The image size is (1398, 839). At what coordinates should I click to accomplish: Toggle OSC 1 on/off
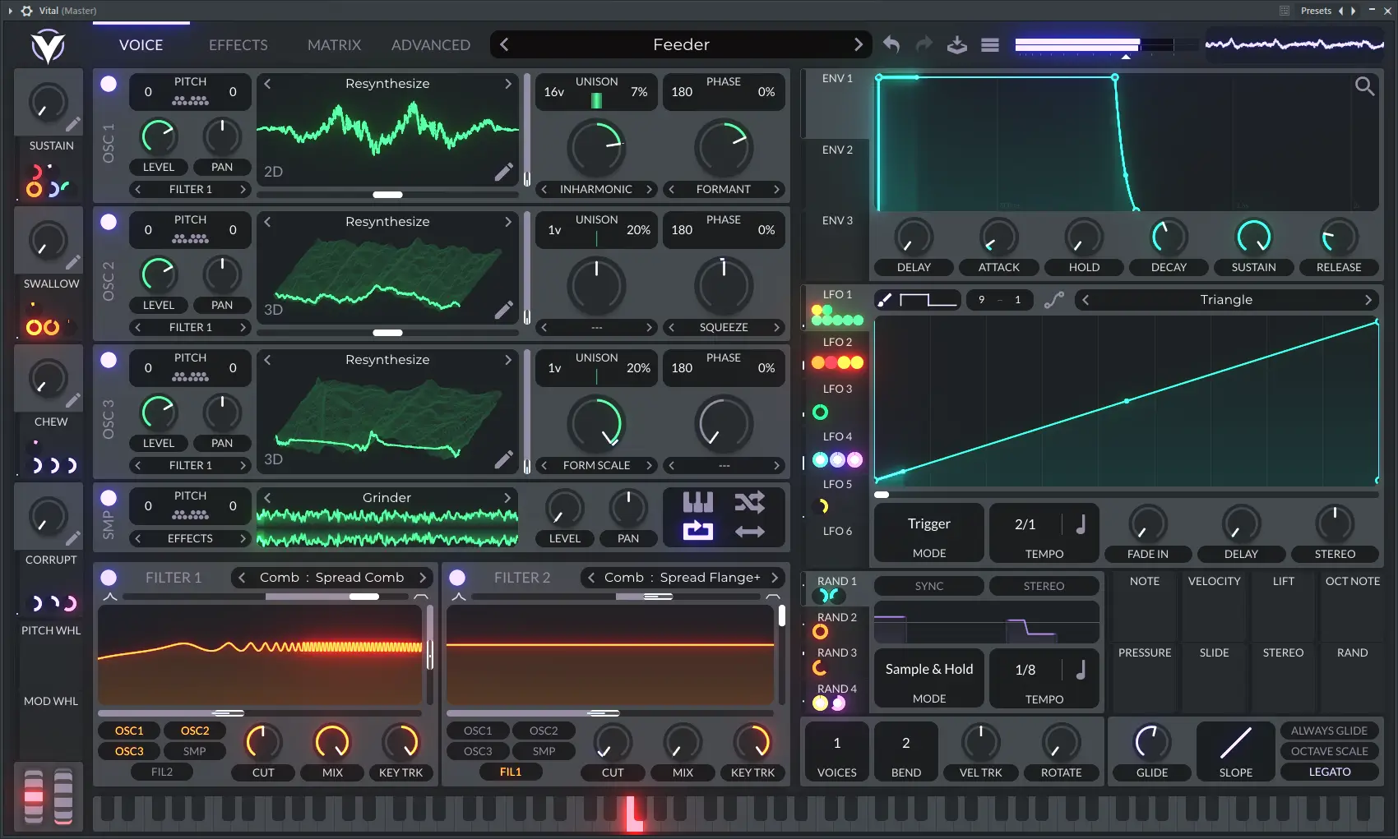109,84
